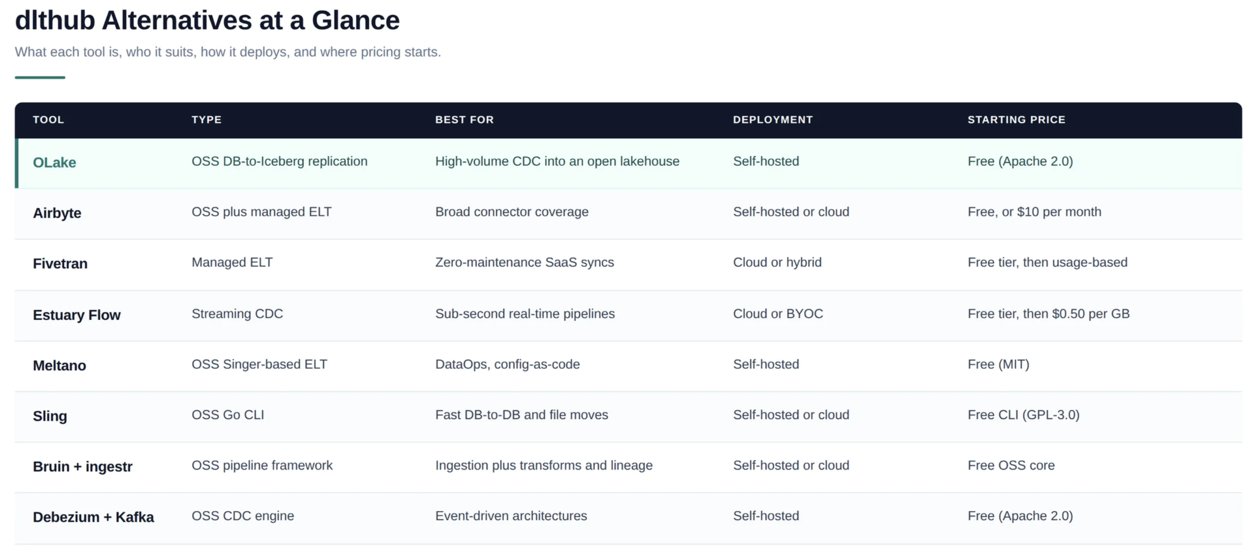Viewport: 1257px width, 553px height.
Task: Click 'Sub-second real-time pipelines' cell
Action: click(x=525, y=314)
